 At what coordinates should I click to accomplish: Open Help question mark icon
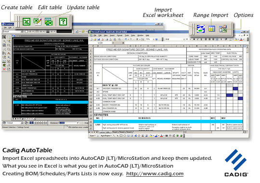pyautogui.click(x=63, y=22)
